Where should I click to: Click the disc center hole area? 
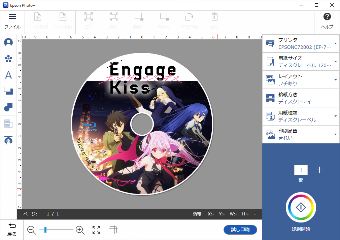coord(142,124)
